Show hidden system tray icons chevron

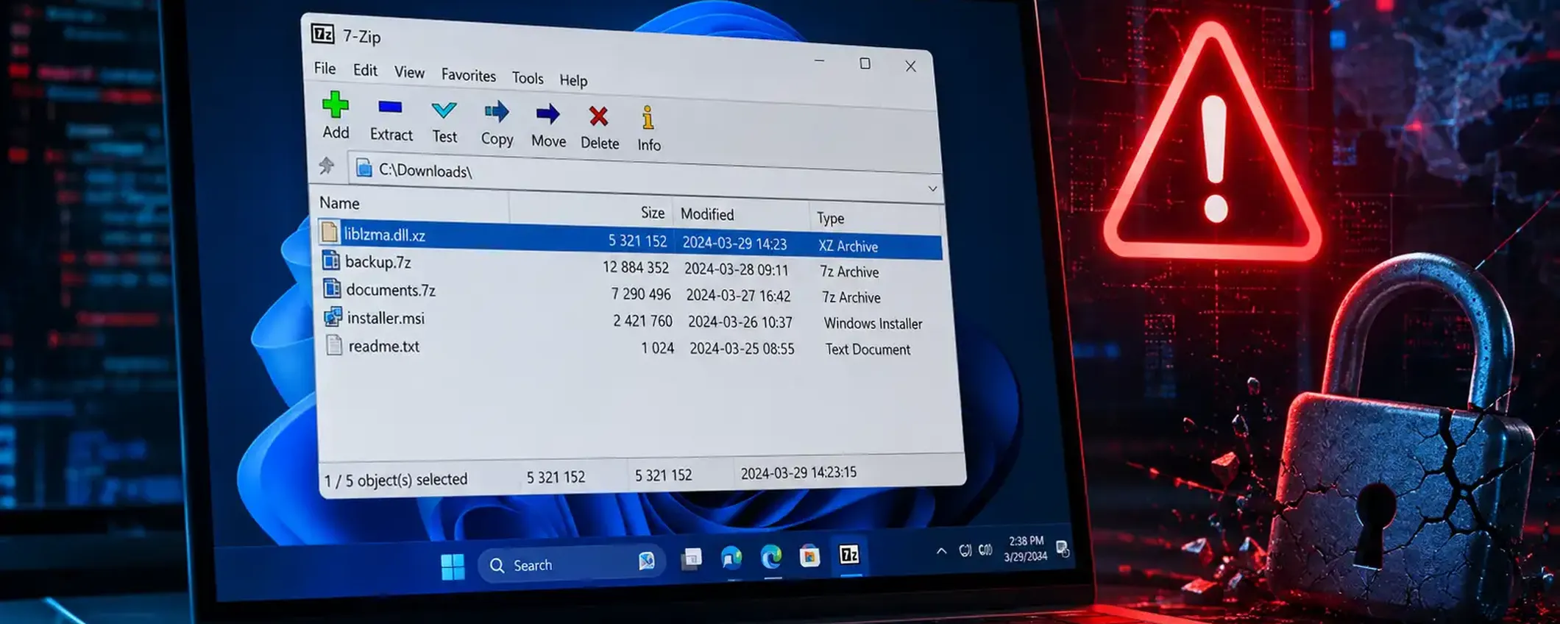(x=940, y=550)
